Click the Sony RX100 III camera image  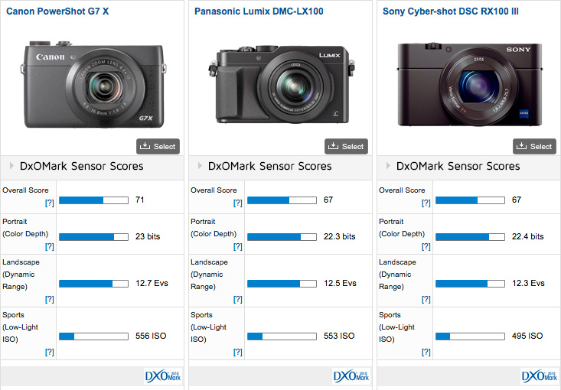click(470, 84)
